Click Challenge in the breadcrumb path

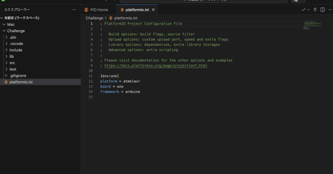pyautogui.click(x=94, y=18)
